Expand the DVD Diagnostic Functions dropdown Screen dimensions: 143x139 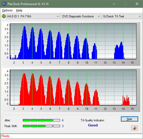(81, 16)
